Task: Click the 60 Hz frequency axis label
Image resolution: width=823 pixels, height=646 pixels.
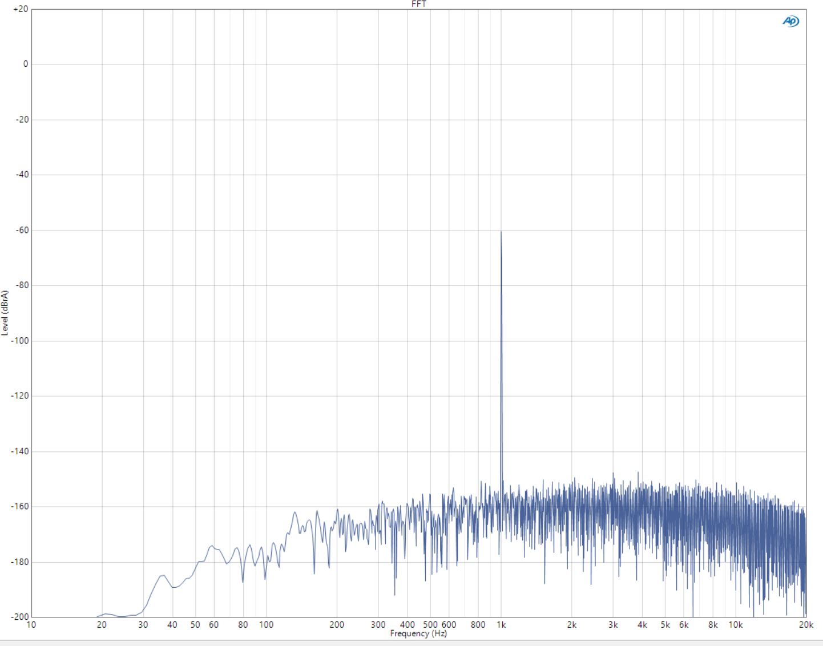Action: (x=213, y=625)
